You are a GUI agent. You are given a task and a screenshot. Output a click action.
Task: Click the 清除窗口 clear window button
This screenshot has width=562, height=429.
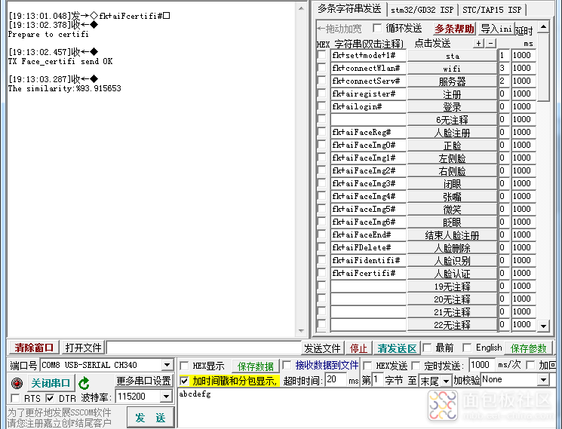tap(34, 348)
